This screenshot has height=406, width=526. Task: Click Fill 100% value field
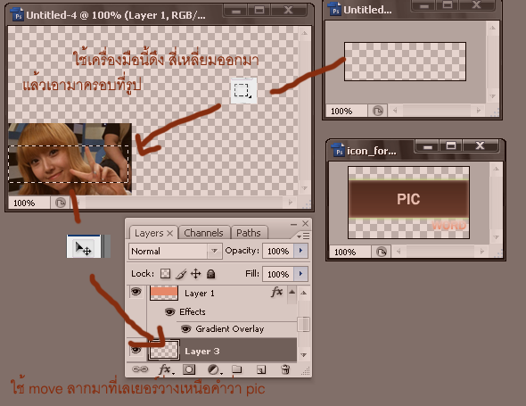(x=278, y=274)
